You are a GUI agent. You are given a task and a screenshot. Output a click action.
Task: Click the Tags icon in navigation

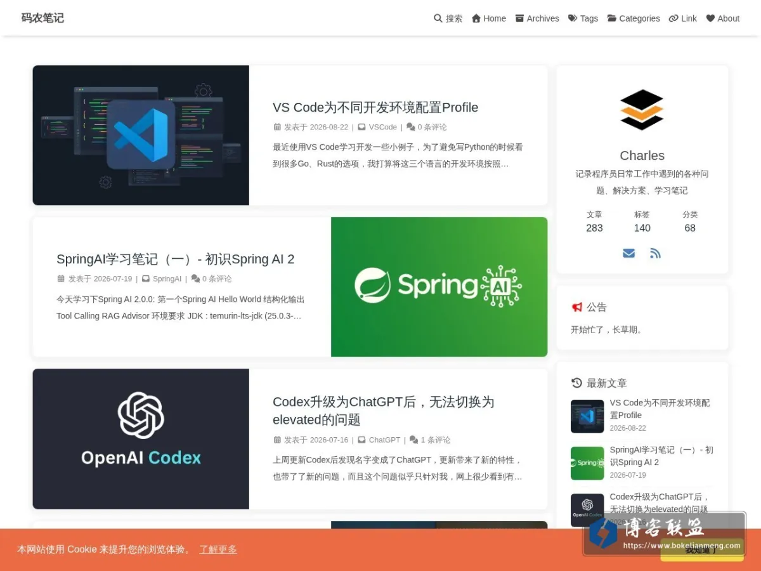coord(573,18)
